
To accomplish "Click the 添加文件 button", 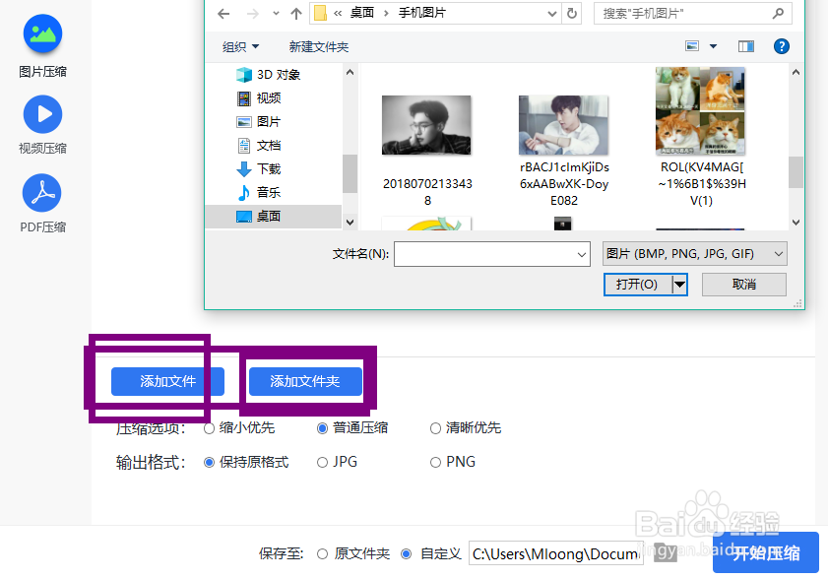I will (x=168, y=381).
